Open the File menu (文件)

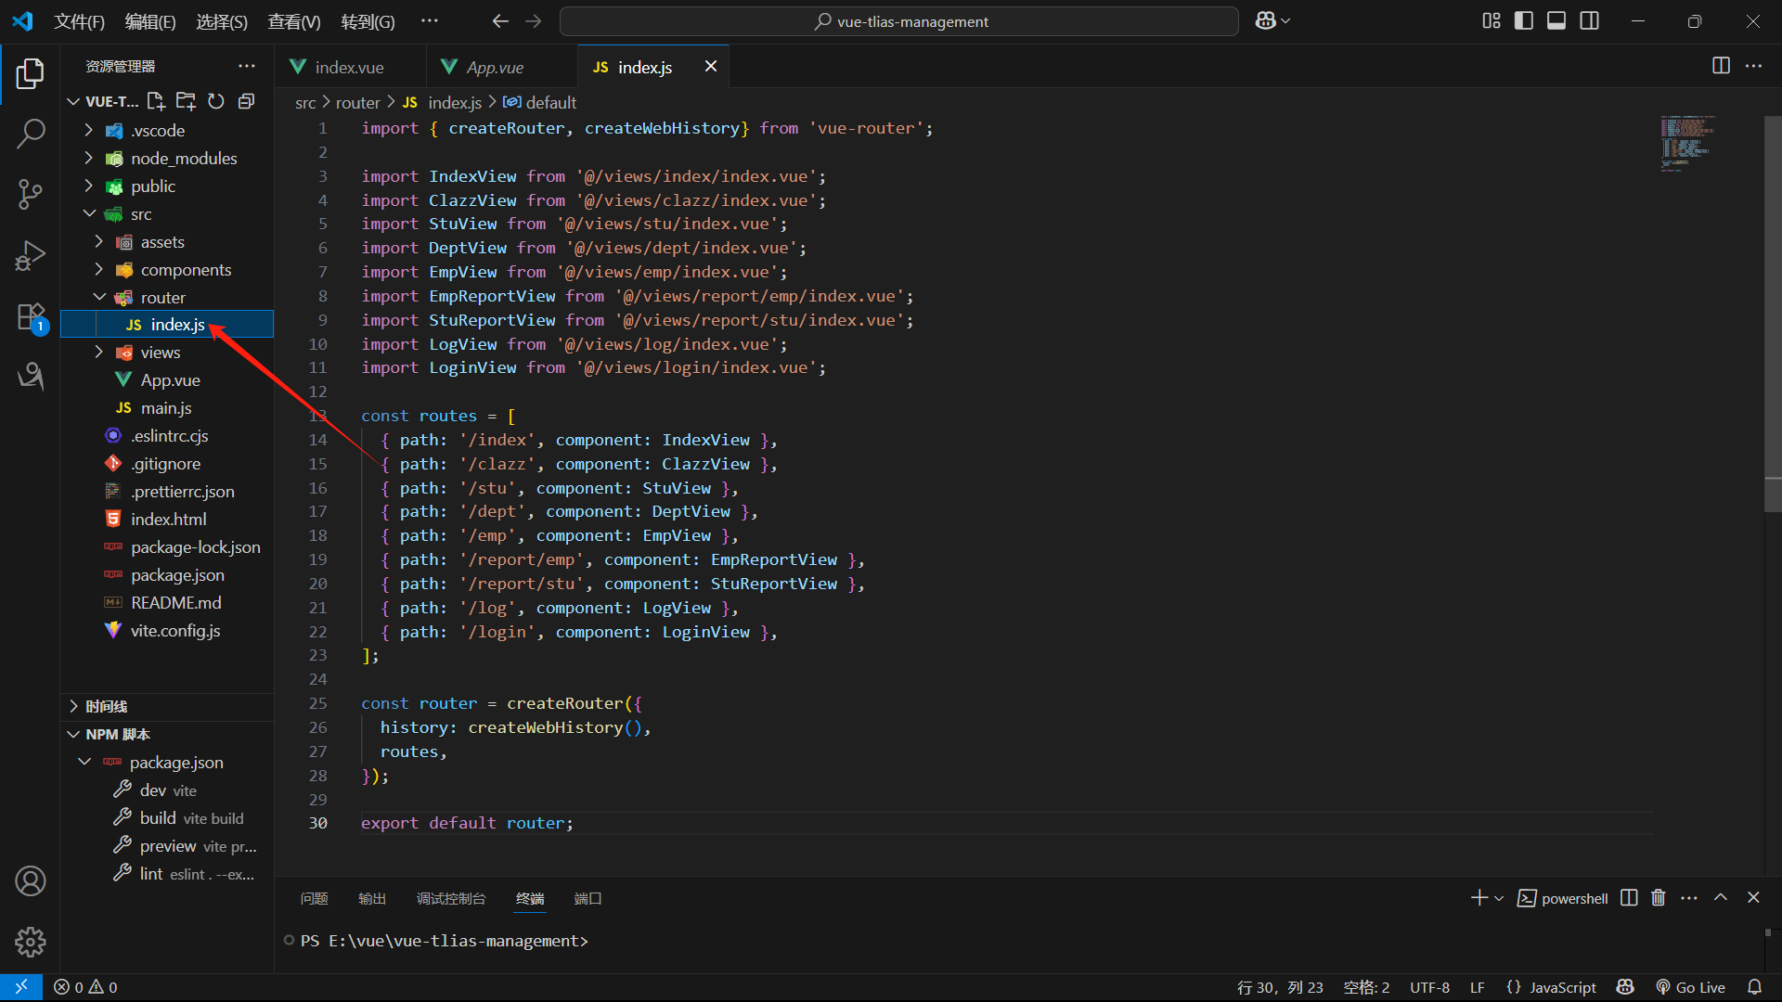coord(79,21)
